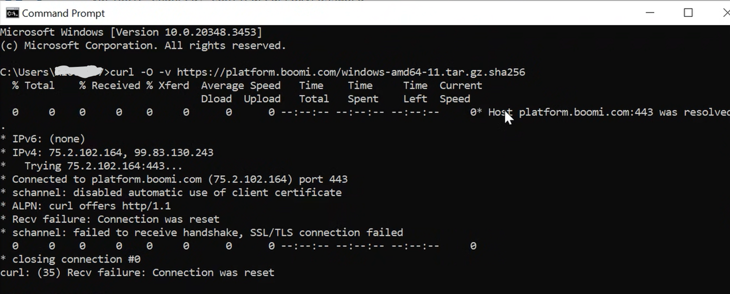Click the 'ALPN: curl offers http/1.1' line
Screen dimensions: 730x294
point(86,205)
